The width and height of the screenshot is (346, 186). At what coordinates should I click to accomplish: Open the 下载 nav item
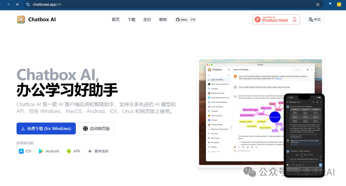pos(132,20)
